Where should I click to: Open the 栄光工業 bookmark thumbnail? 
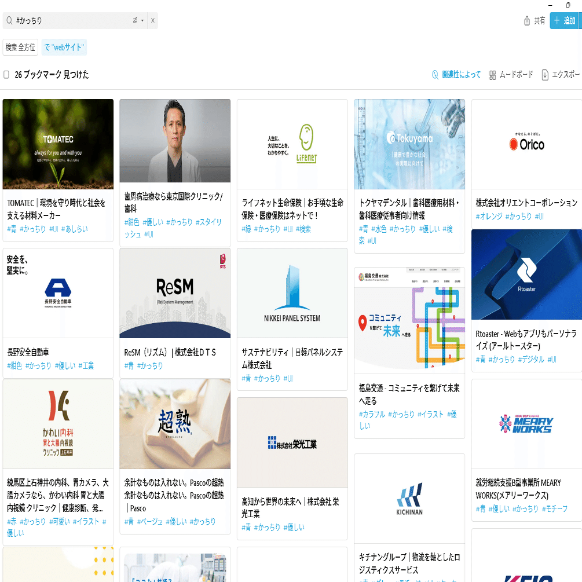pos(292,442)
